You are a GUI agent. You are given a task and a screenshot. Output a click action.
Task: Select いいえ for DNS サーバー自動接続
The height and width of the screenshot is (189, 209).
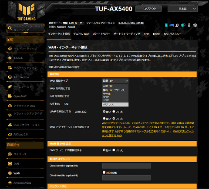tap(114, 150)
